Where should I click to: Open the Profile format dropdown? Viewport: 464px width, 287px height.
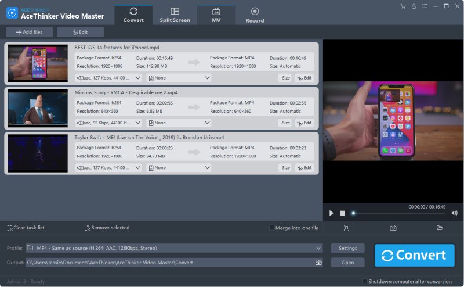click(174, 248)
